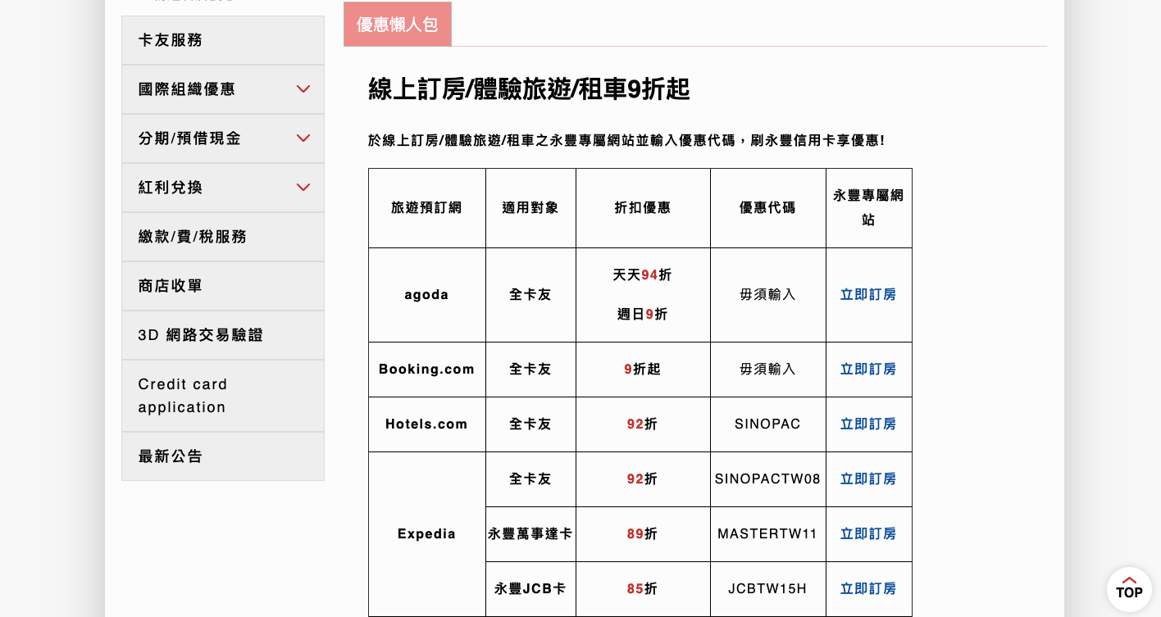Click 立即訂房 link in Booking.com row
The width and height of the screenshot is (1161, 617).
point(868,369)
